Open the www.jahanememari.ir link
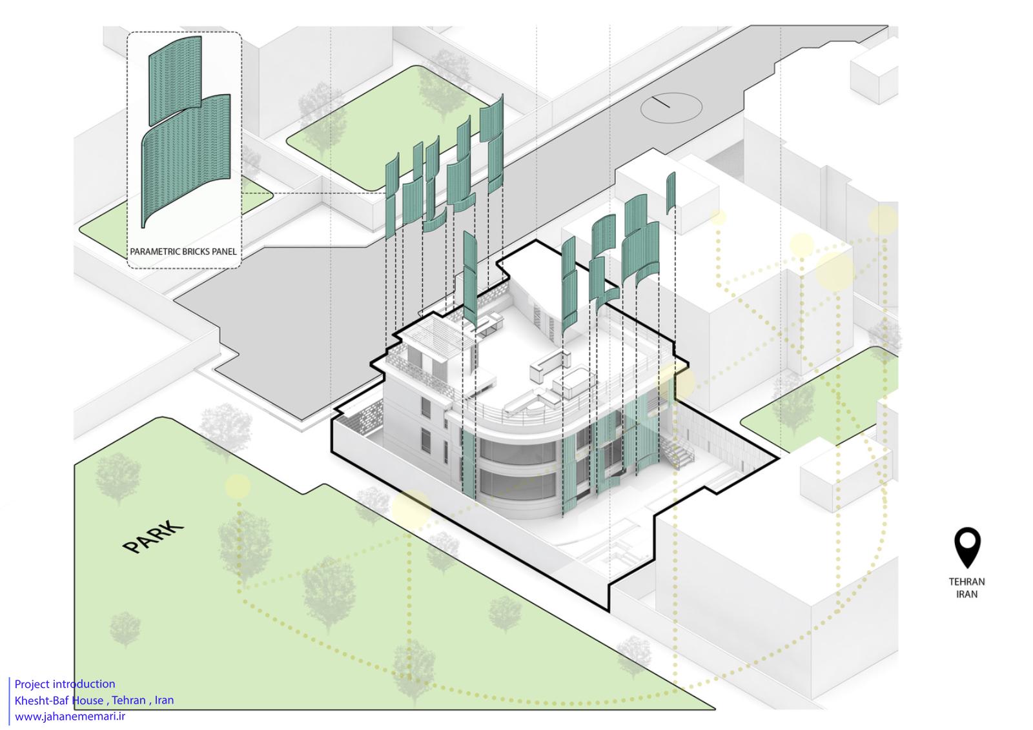Image resolution: width=1033 pixels, height=730 pixels. 70,716
